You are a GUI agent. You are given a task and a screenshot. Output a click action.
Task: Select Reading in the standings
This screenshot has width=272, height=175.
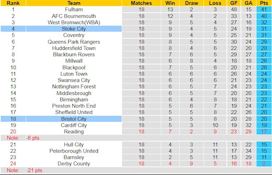coord(74,132)
